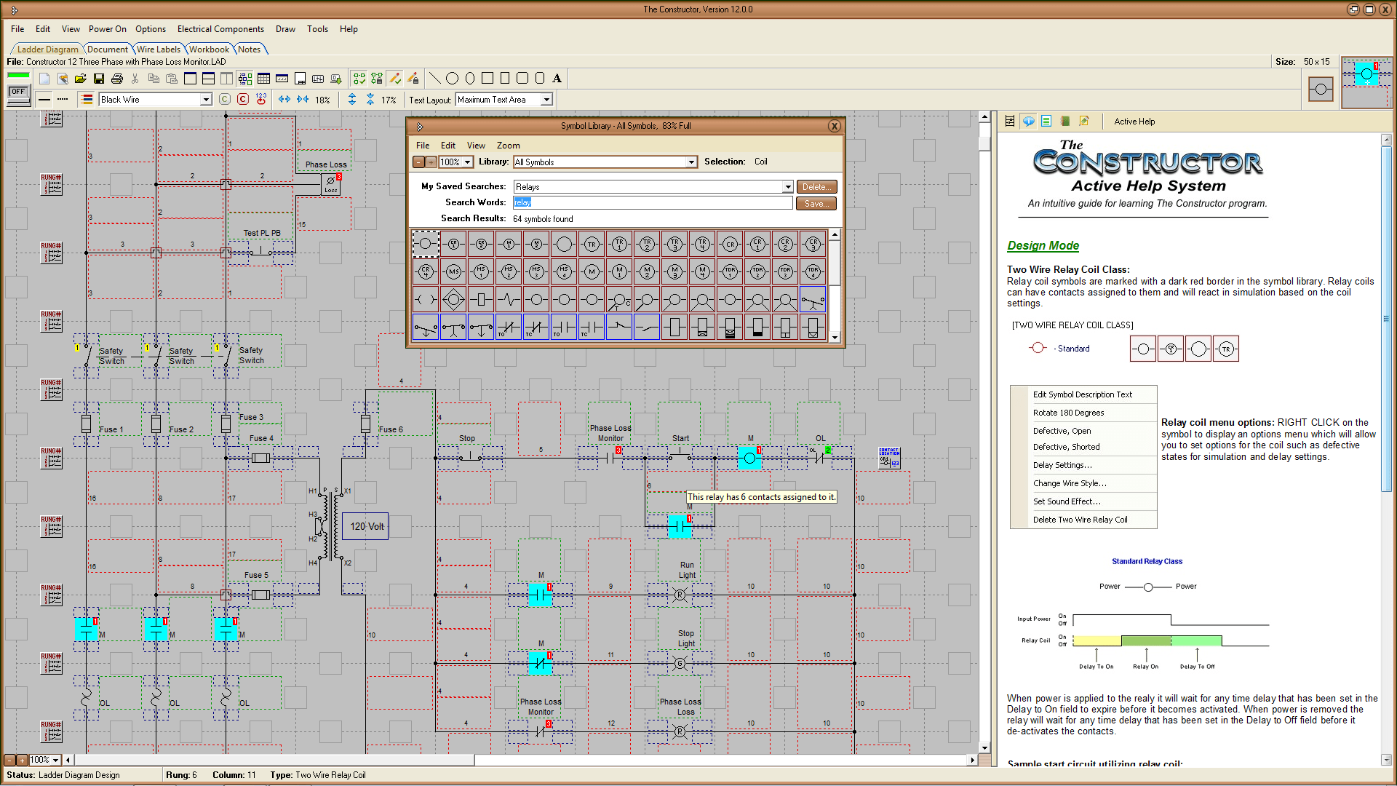This screenshot has height=786, width=1397.
Task: Select the text tool in the drawing toolbar
Action: pyautogui.click(x=557, y=78)
